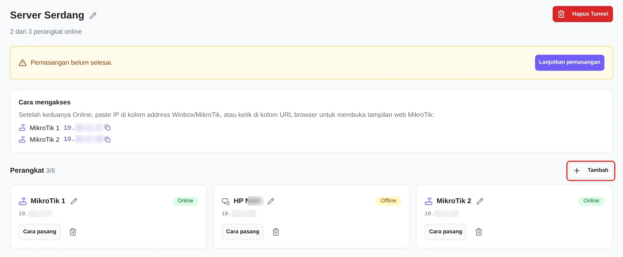Rename the MikroTik 2 device card
Viewport: 623px width, 257px height.
[x=480, y=201]
